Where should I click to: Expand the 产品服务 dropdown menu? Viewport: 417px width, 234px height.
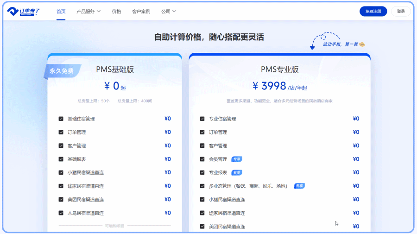point(88,12)
